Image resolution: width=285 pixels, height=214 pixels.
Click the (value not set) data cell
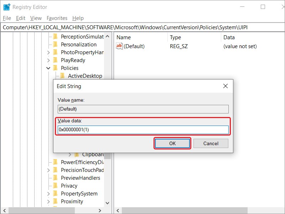[x=240, y=46]
